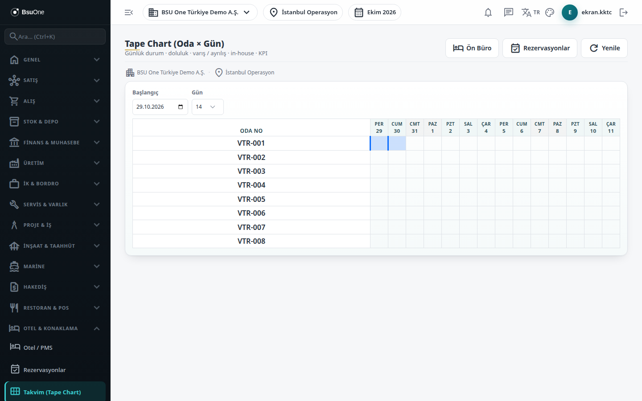This screenshot has width=642, height=401.
Task: Click the MARİNE boat icon
Action: coord(14,266)
